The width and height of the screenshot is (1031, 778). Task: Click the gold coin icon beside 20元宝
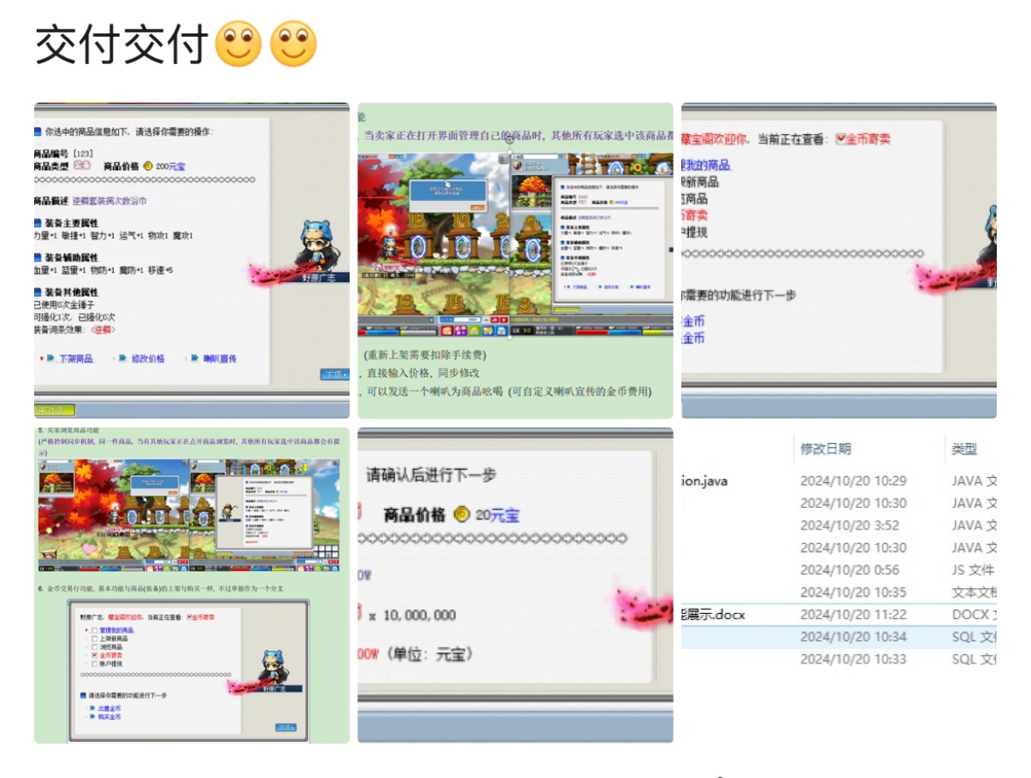coord(462,515)
